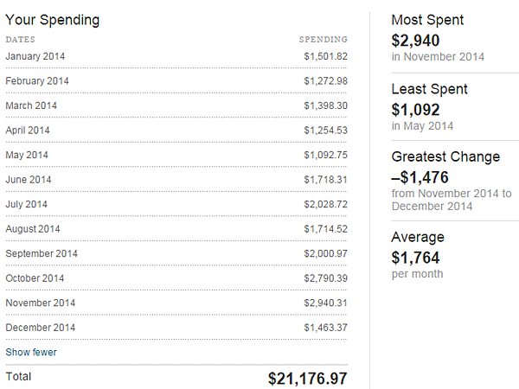Image resolution: width=519 pixels, height=389 pixels.
Task: Select the March 2014 entry
Action: (176, 105)
